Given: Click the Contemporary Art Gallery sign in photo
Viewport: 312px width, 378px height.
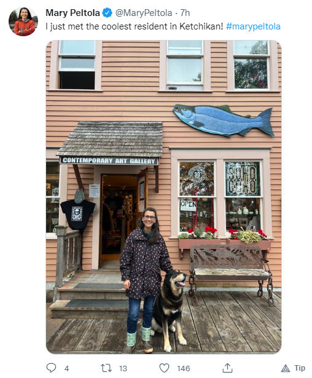Looking at the screenshot, I should point(109,160).
